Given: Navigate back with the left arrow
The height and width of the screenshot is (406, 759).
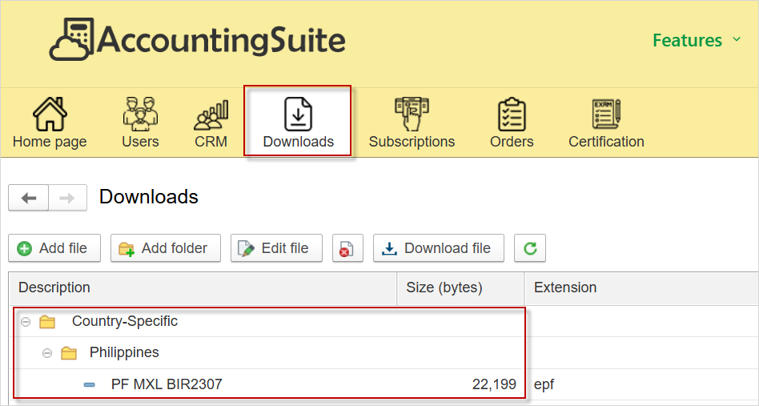Looking at the screenshot, I should [x=29, y=198].
